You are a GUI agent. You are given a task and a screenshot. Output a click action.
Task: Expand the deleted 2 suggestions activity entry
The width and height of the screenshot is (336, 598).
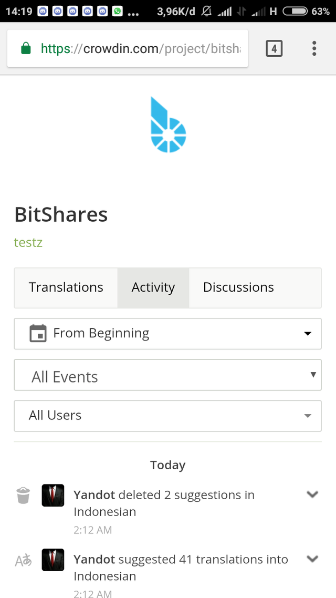click(312, 494)
